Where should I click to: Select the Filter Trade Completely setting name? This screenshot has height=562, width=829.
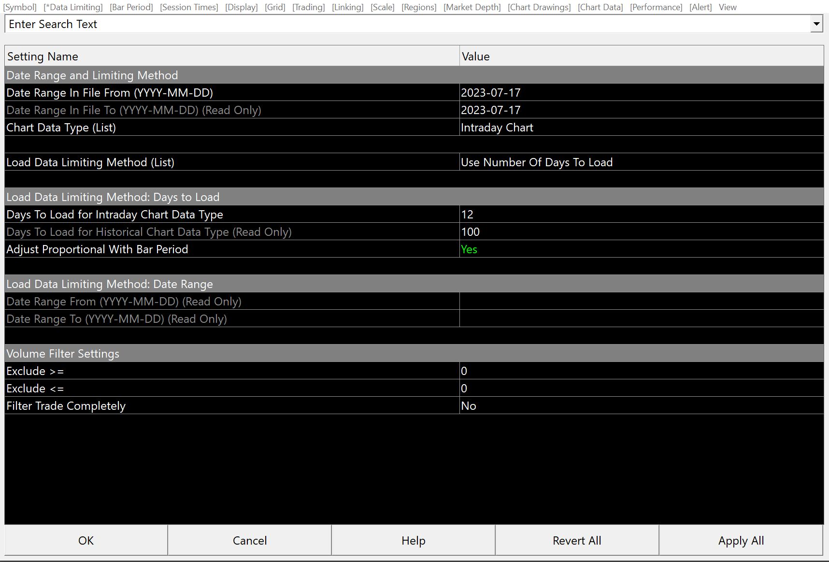[232, 405]
